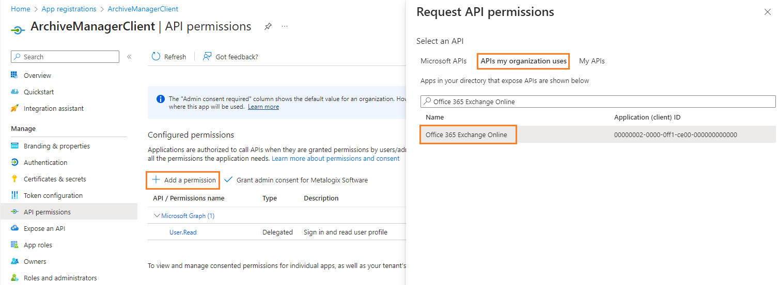Viewport: 779px width, 285px height.
Task: Click the Add a permission button
Action: (x=183, y=180)
